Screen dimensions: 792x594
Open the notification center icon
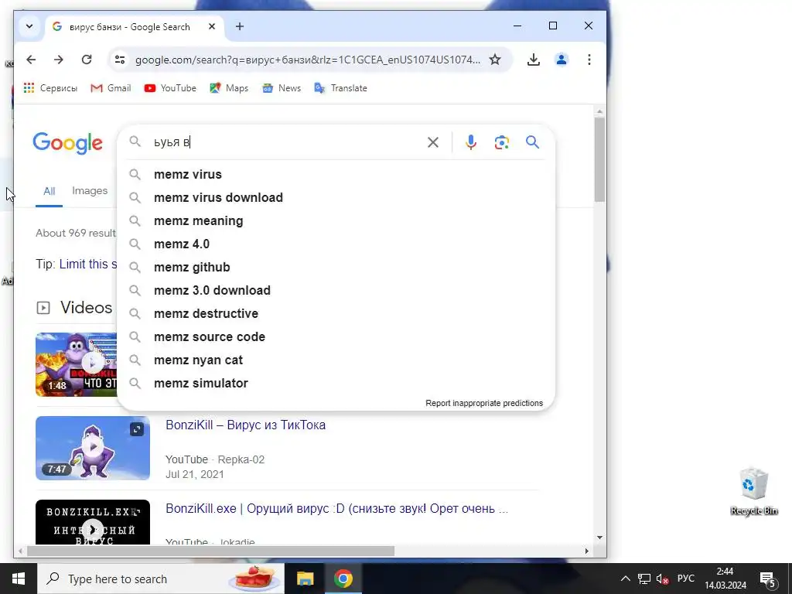[x=768, y=579]
